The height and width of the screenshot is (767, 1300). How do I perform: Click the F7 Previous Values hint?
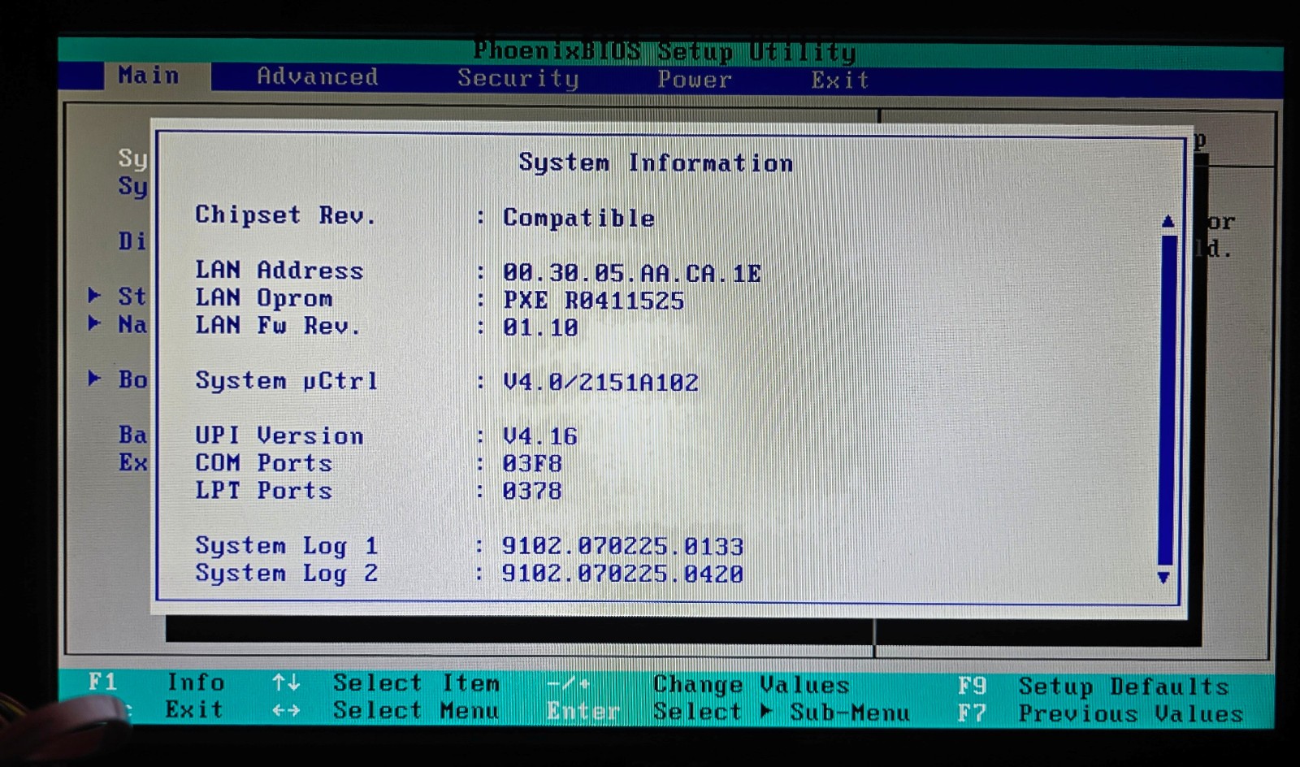(x=1100, y=714)
